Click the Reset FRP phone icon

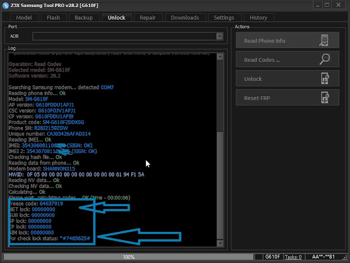[x=325, y=97]
